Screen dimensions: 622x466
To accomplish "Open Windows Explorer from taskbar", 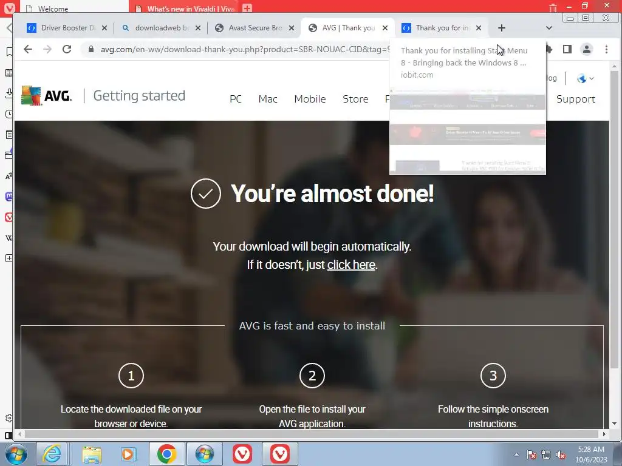I will 92,454.
